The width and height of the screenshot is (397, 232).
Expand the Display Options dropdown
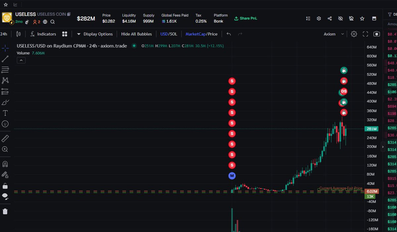pyautogui.click(x=95, y=34)
